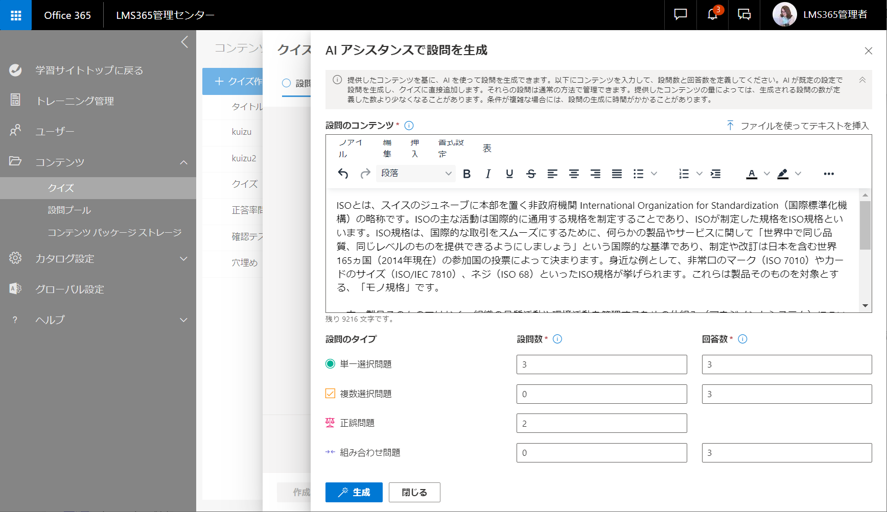This screenshot has width=887, height=512.
Task: Expand the カタログ設定 sidebar section
Action: point(184,259)
